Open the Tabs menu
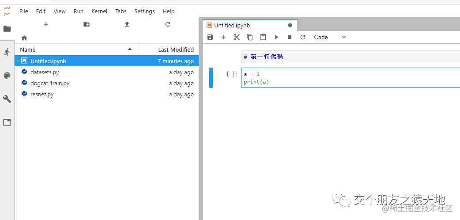The image size is (460, 220). coord(121,11)
